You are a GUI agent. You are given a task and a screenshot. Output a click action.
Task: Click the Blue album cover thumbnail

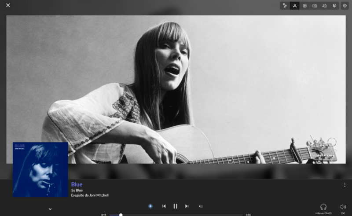[40, 169]
